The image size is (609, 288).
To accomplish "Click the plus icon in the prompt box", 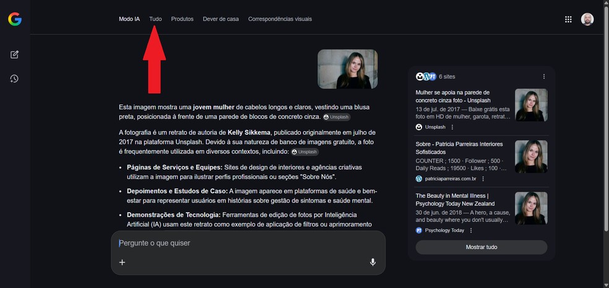I will (x=122, y=263).
